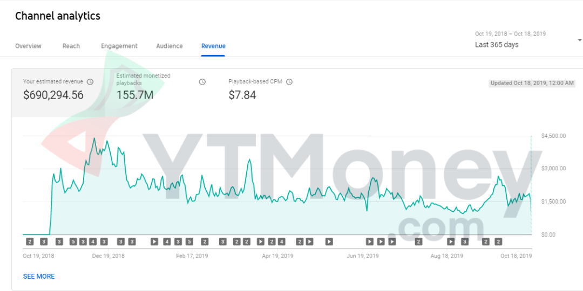Click the clock icon beside Your estimated revenue
The height and width of the screenshot is (291, 583).
pos(90,82)
